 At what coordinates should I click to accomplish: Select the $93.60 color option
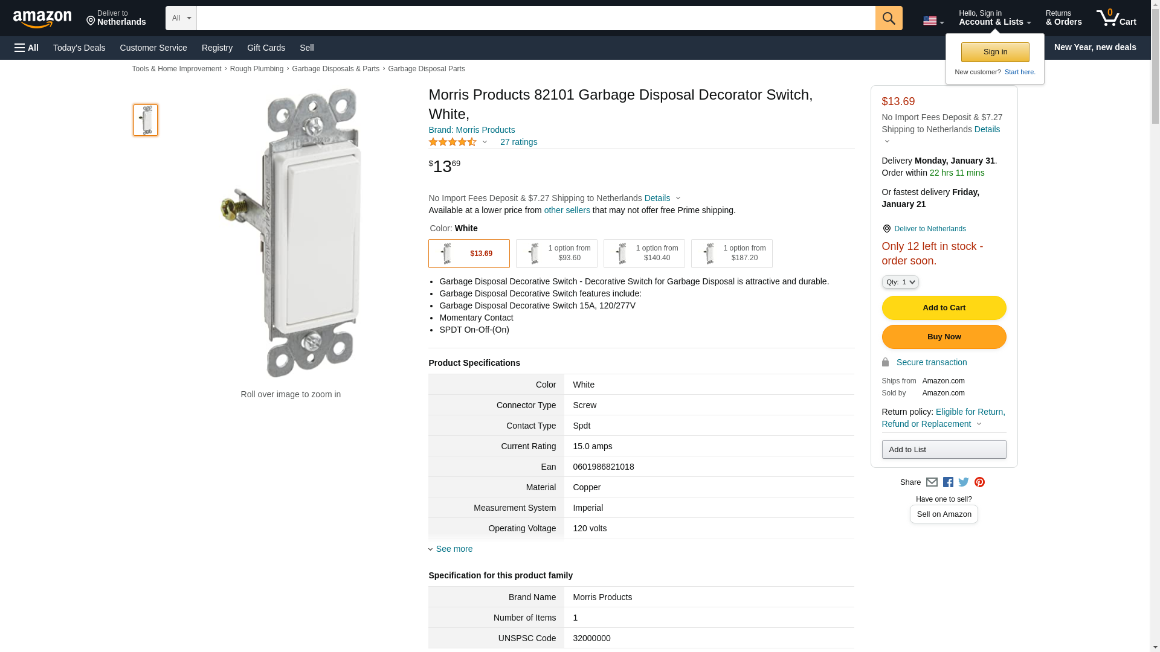coord(556,254)
